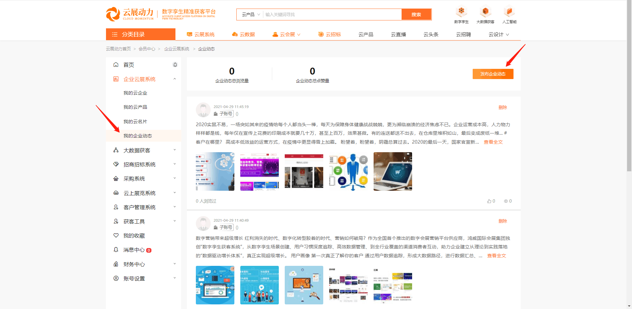Open the 数字孪生 feature icon
The height and width of the screenshot is (309, 632).
461,12
